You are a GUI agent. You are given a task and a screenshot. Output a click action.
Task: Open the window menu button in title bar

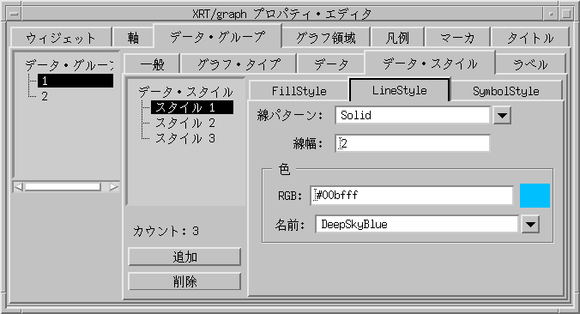15,14
